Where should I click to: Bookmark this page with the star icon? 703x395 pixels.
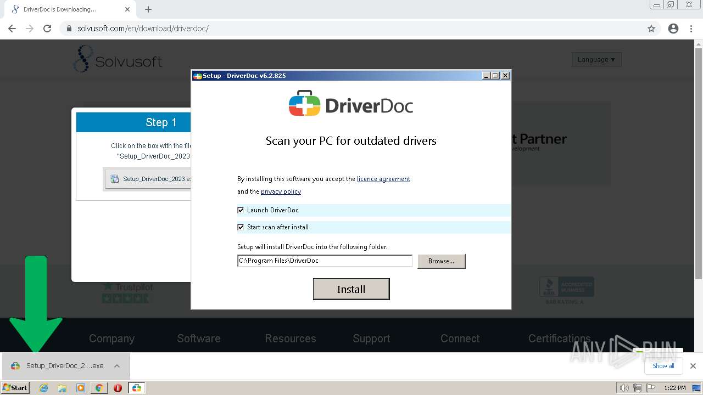click(651, 29)
